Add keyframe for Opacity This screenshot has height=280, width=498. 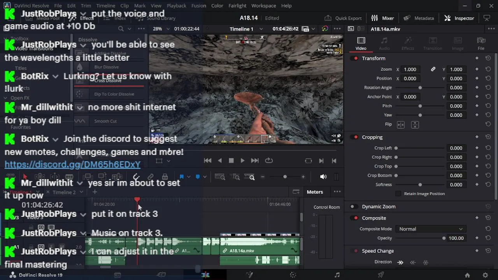477,238
